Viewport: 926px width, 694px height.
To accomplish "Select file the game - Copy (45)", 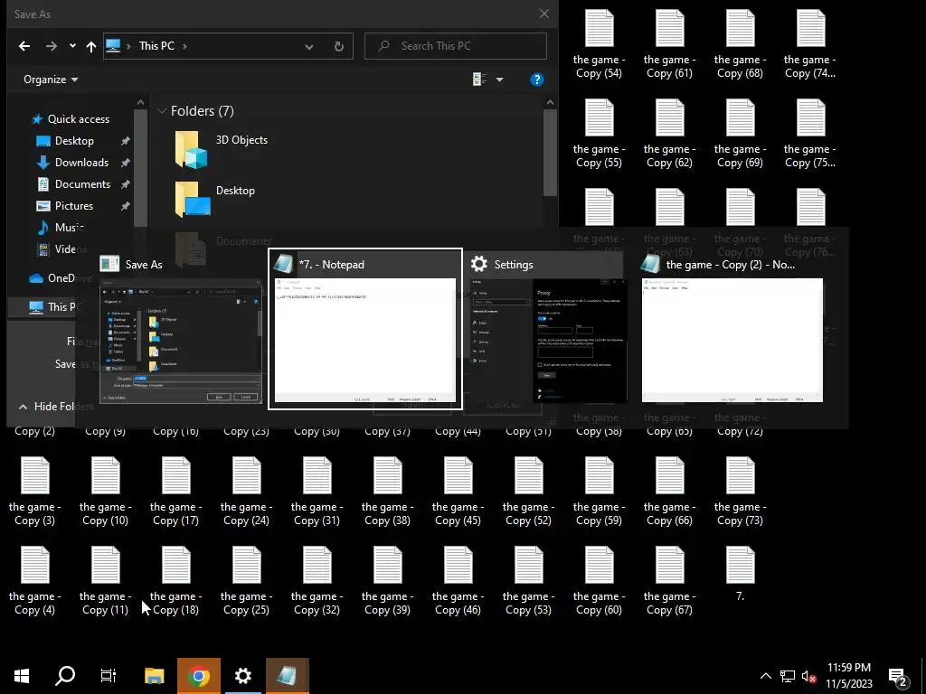I will 458,492.
